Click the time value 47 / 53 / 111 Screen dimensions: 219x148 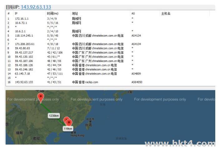(x=55, y=74)
